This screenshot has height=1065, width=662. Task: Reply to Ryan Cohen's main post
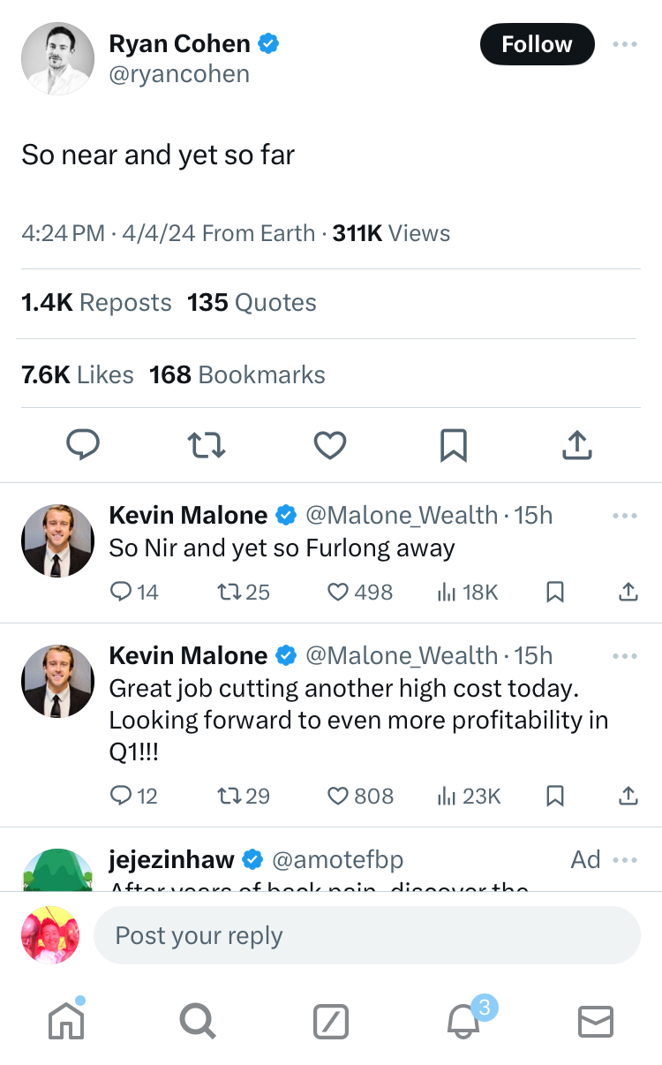[x=84, y=445]
